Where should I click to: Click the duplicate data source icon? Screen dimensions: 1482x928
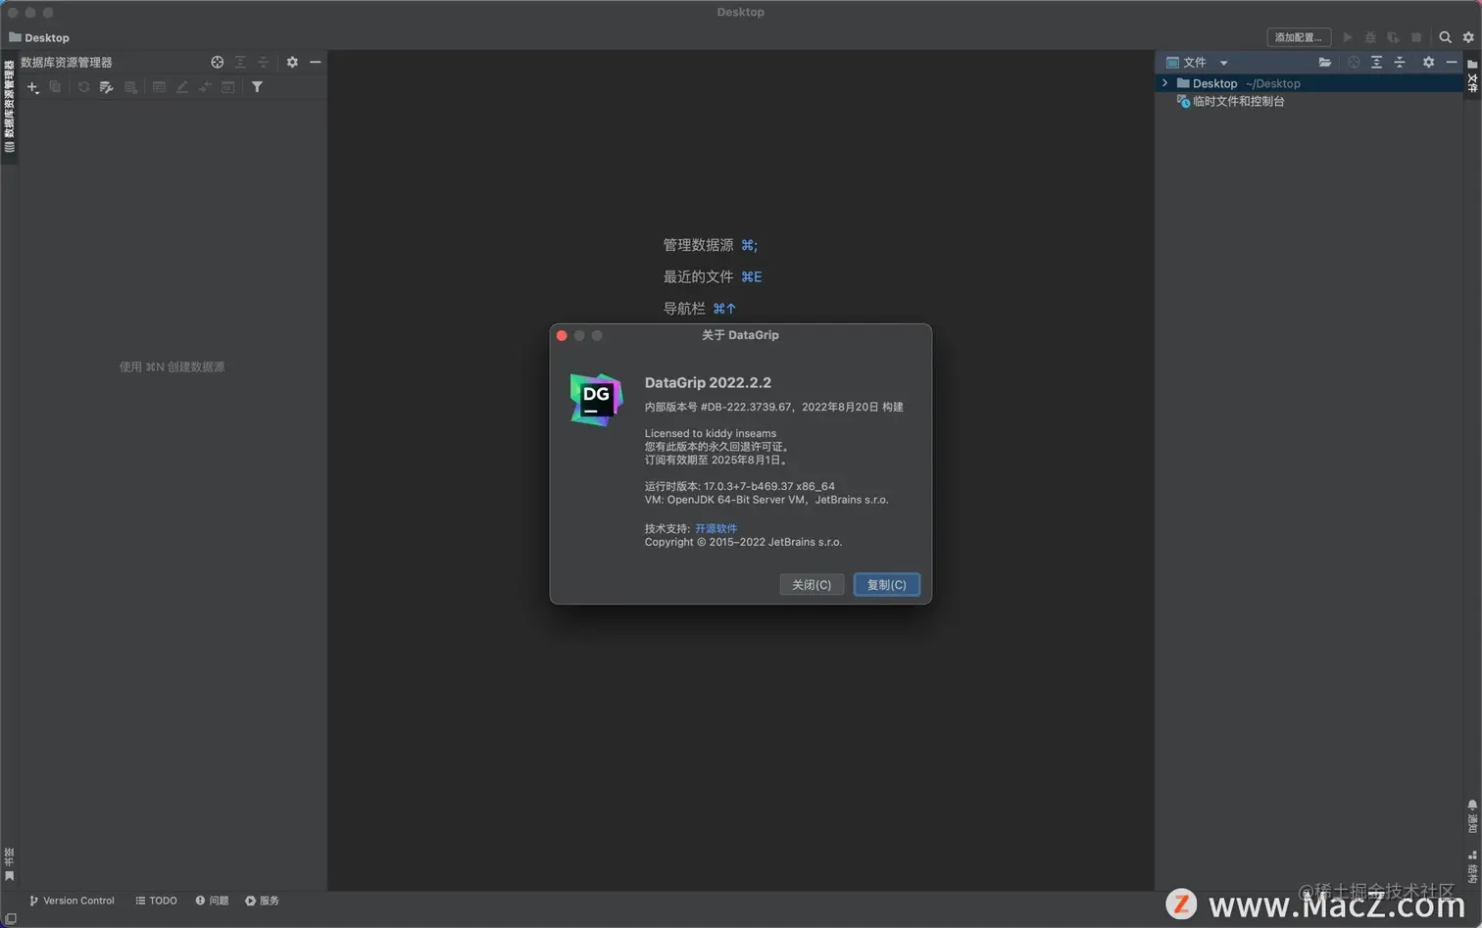coord(55,87)
